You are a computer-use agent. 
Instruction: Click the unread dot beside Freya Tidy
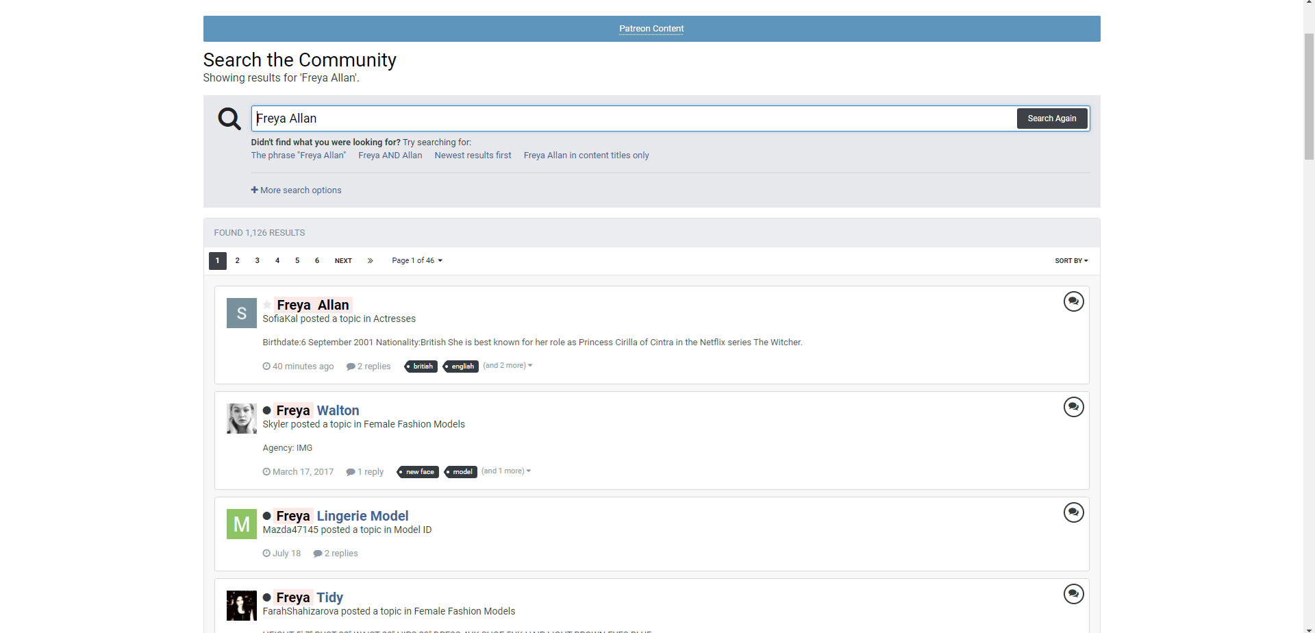[267, 597]
